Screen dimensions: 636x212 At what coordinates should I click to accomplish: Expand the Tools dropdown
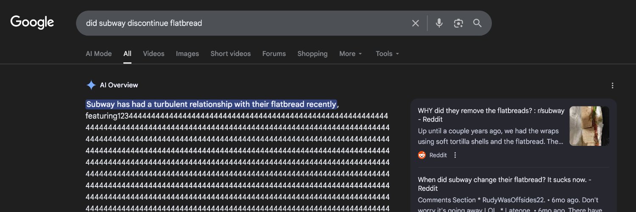tap(388, 54)
